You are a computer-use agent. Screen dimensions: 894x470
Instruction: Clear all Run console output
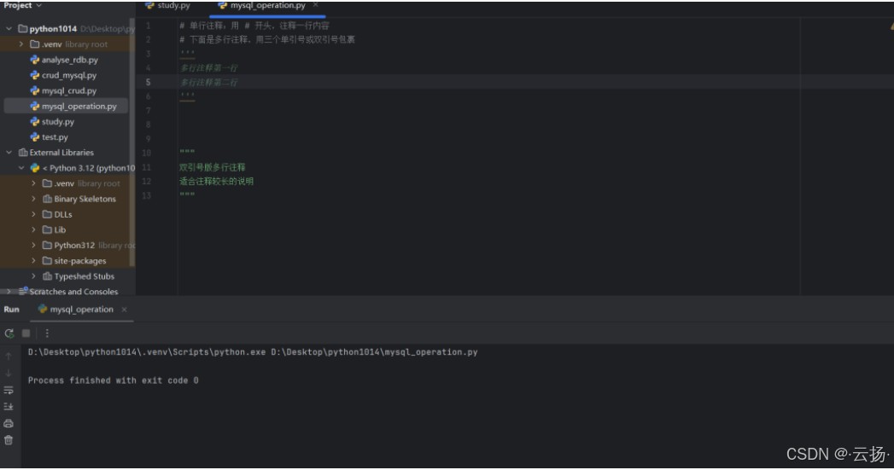[x=9, y=440]
